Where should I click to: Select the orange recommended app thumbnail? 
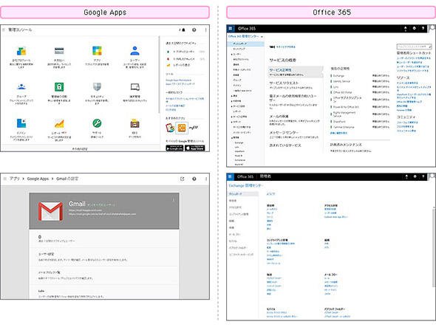tap(182, 128)
